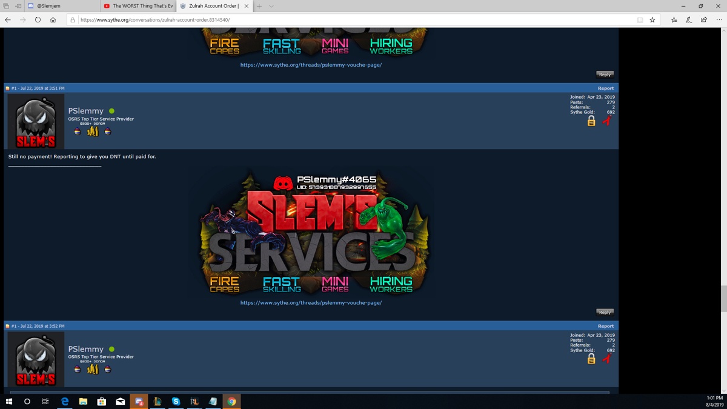Click red A badge in 3:51 post
727x409 pixels.
click(x=606, y=121)
